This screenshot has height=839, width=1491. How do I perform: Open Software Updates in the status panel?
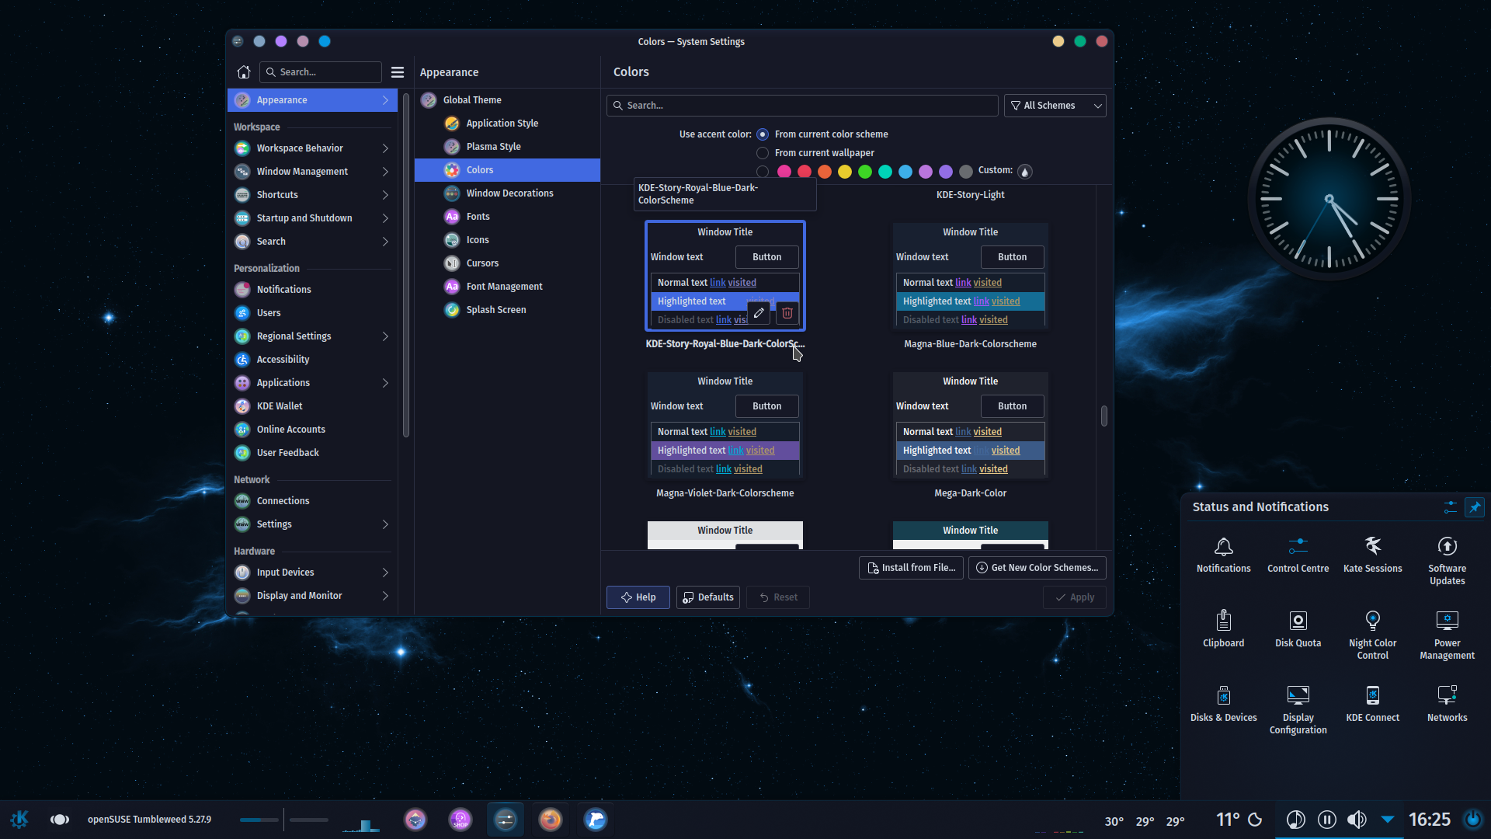(x=1448, y=561)
